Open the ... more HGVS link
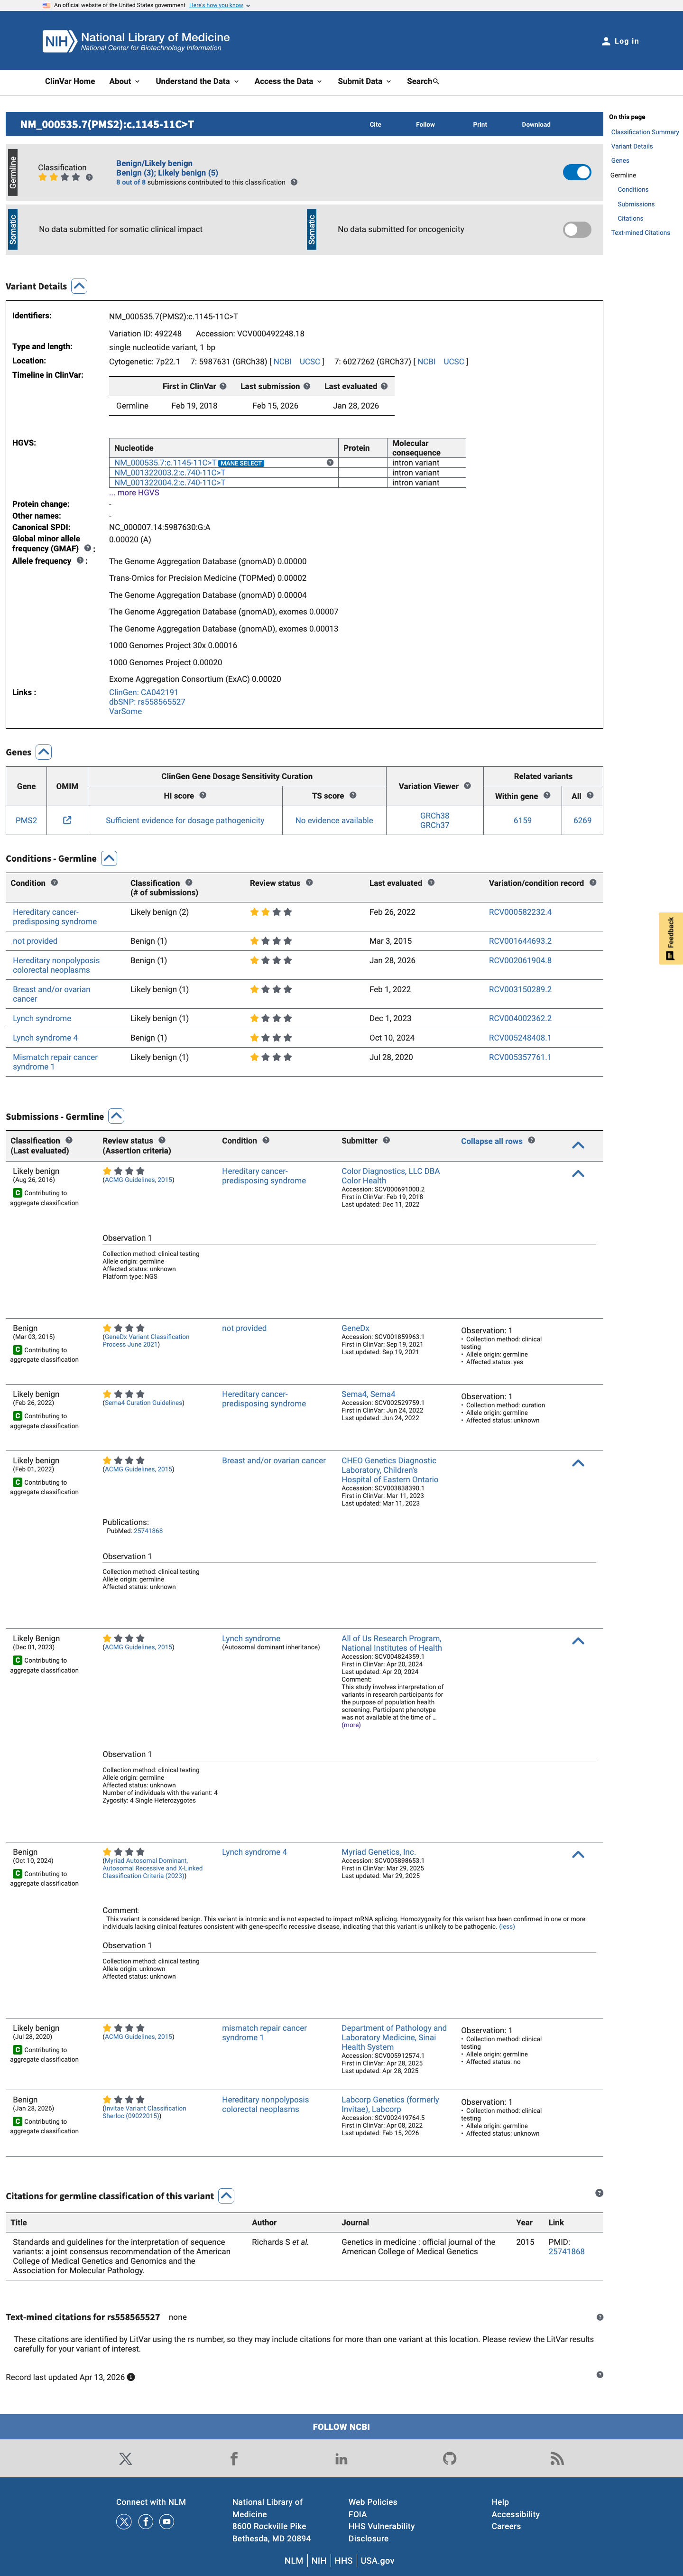The image size is (683, 2576). (x=134, y=493)
